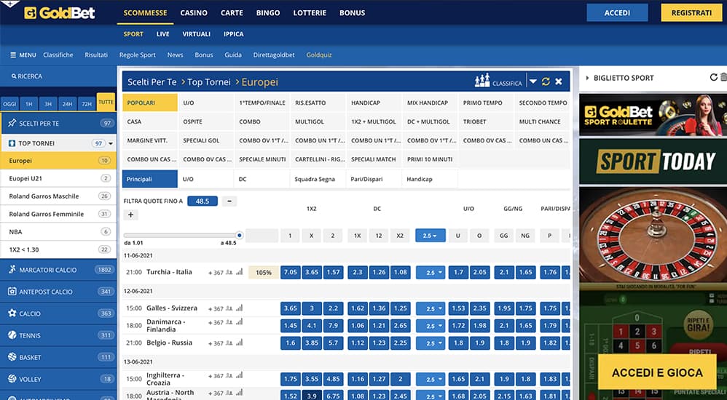This screenshot has height=400, width=727.
Task: Open the Goldquiz link
Action: coord(319,55)
